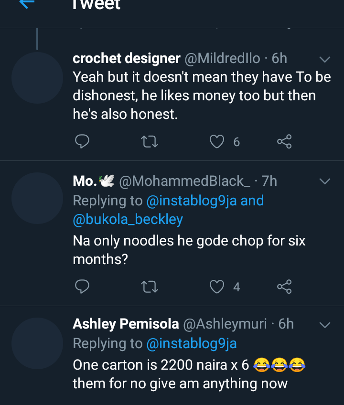Reply to crochet designer's tweet
344x405 pixels.
pyautogui.click(x=82, y=141)
